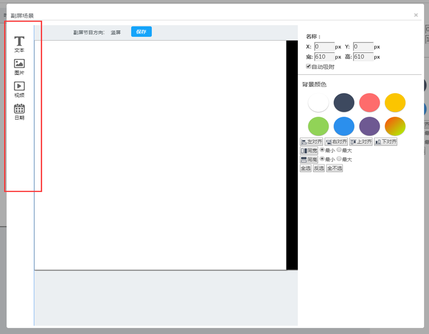
Task: Click the 反选 invert selection button
Action: [319, 168]
